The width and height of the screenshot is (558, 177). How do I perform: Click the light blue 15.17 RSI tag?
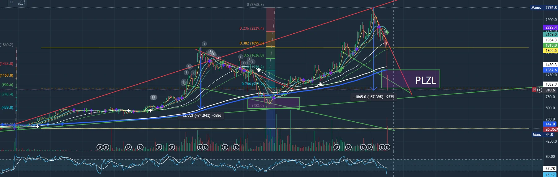[551, 175]
